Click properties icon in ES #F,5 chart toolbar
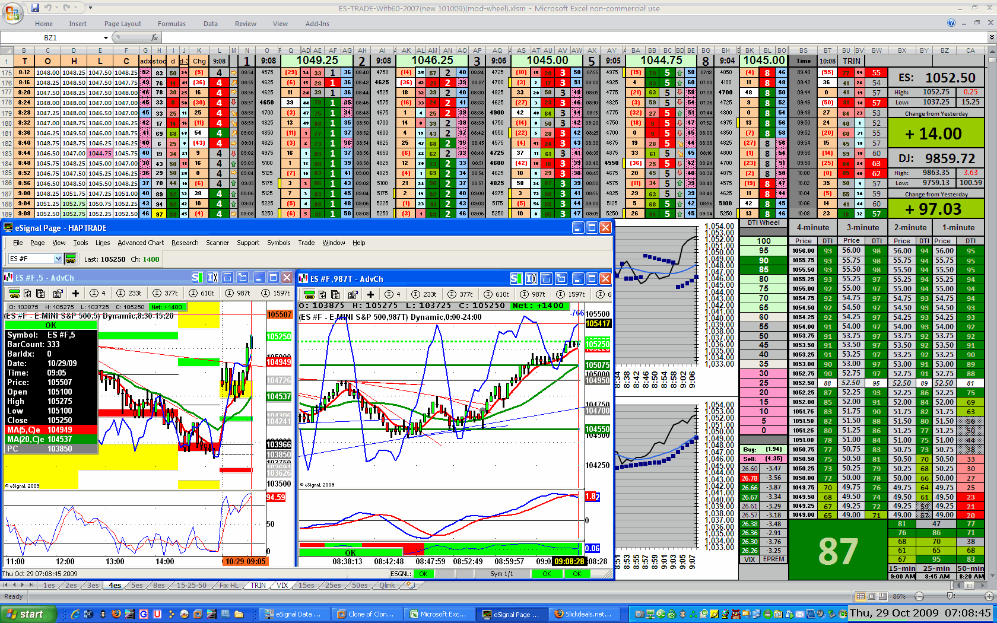 pos(58,293)
